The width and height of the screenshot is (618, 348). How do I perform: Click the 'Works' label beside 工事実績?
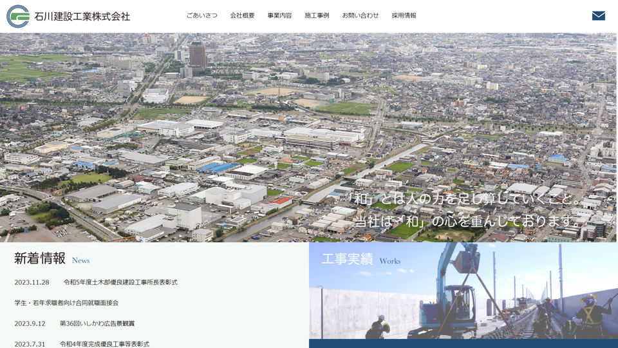[390, 262]
